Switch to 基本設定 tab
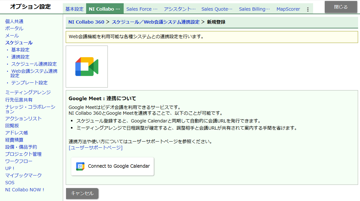 (x=74, y=9)
